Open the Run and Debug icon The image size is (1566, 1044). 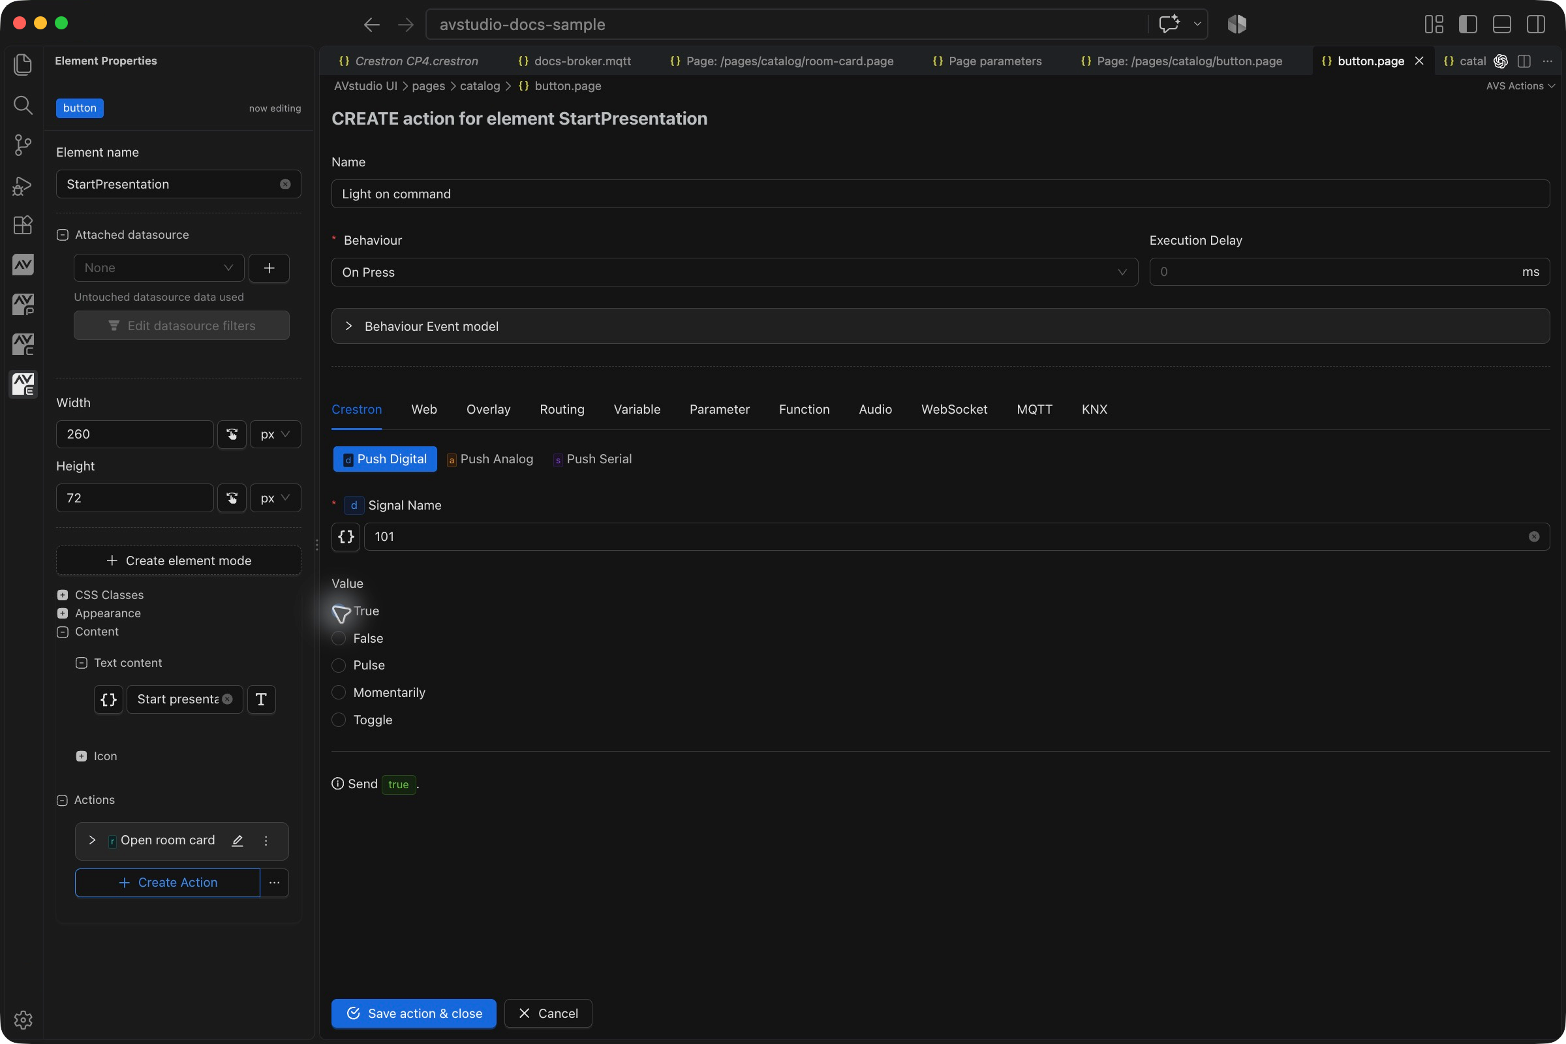23,185
